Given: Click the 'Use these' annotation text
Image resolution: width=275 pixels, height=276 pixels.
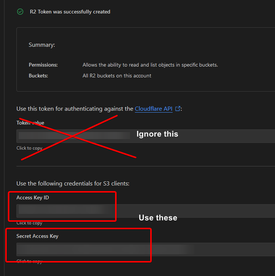Looking at the screenshot, I should pos(158,218).
